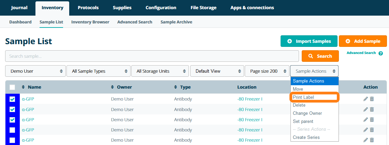Uncheck the first α-GFP sample checkbox
Viewport: 389px width, 145px height.
(12, 99)
